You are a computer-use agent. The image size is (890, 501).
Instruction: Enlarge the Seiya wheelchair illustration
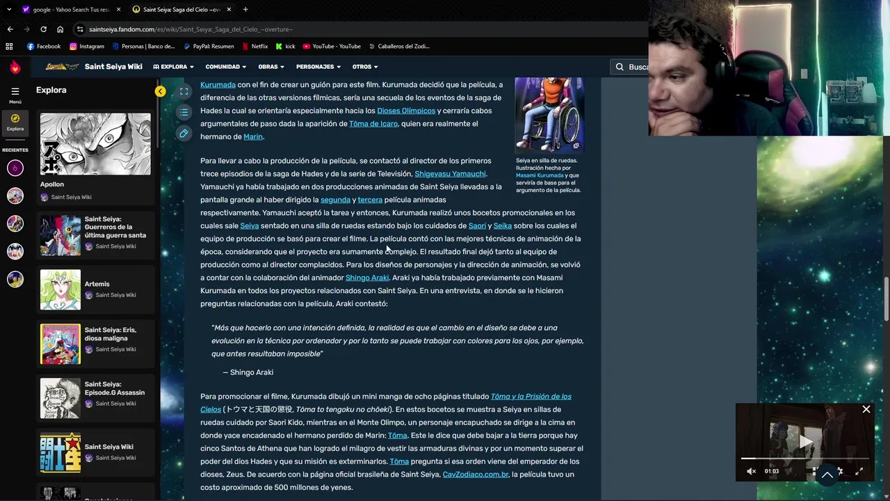point(549,115)
